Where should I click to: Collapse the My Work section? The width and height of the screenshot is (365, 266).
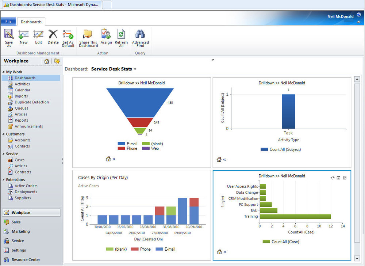point(4,72)
